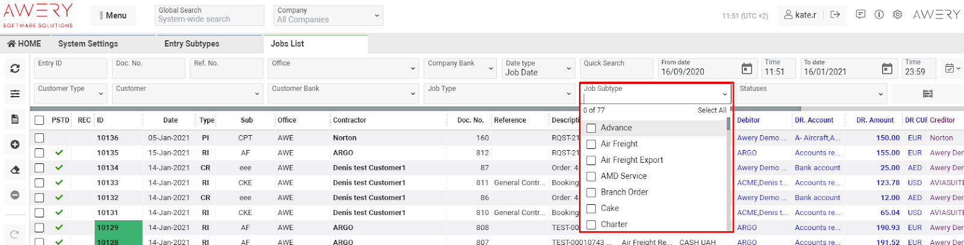Open the chat messages icon in header
This screenshot has width=964, height=245.
tap(860, 15)
